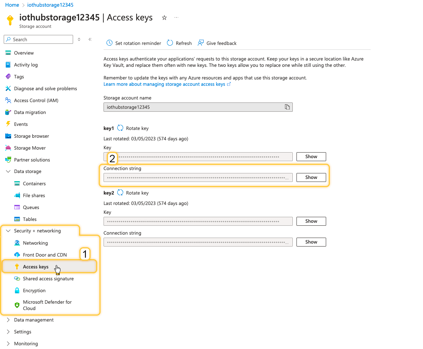Open the Storage browser menu item
Viewport: 423px width, 349px height.
point(32,136)
